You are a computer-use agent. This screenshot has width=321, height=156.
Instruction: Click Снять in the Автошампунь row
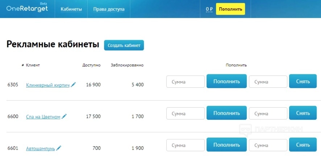point(303,145)
